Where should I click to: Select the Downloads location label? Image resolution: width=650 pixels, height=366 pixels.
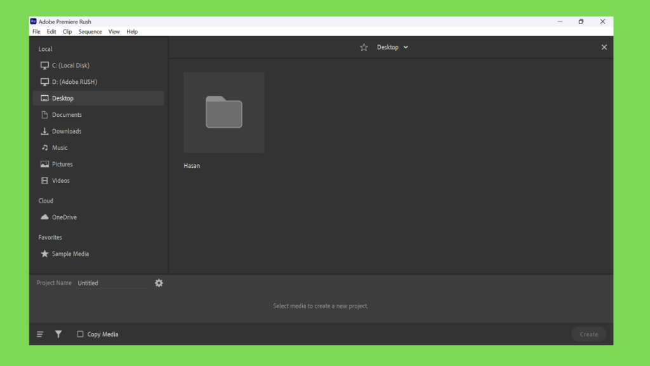pos(67,131)
